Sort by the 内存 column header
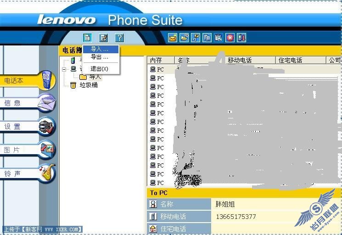Viewport: 342px width, 235px height. [161, 60]
